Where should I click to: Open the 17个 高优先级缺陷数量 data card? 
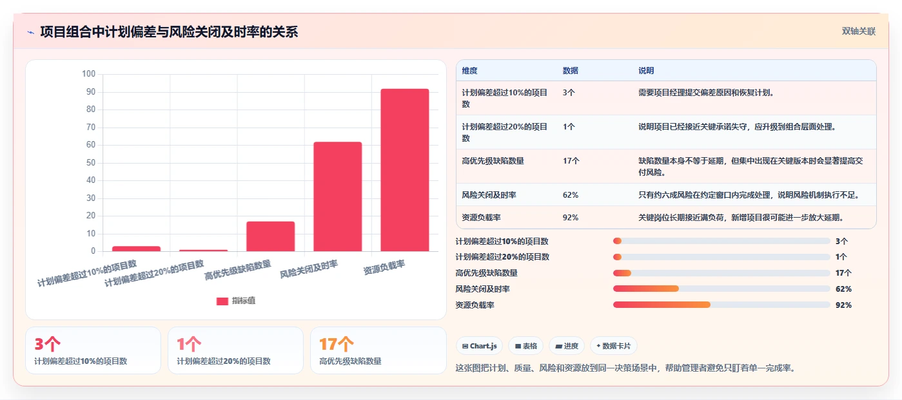tap(378, 350)
